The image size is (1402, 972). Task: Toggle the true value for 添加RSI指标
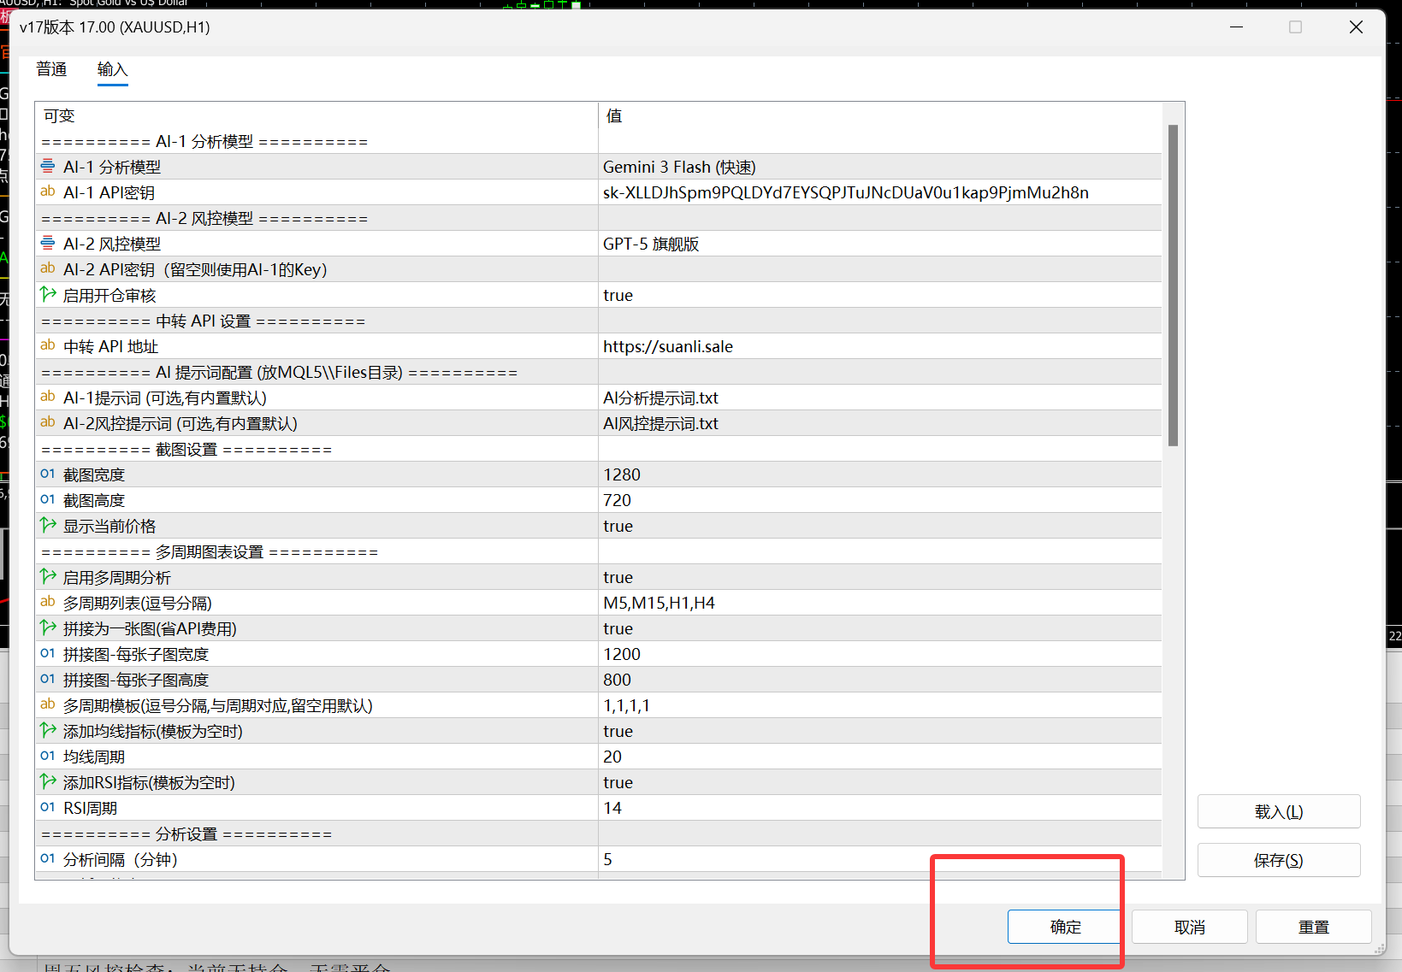618,782
